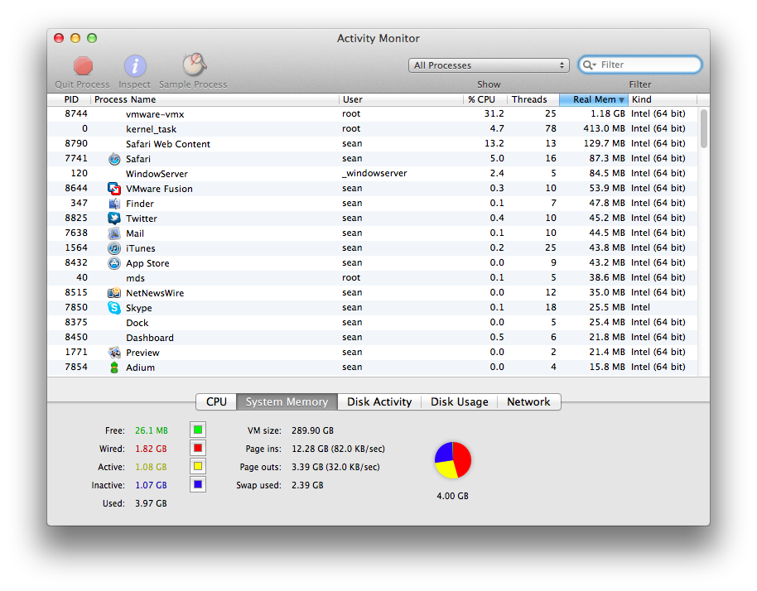Click the blue Inactive memory color swatch
The width and height of the screenshot is (757, 591).
coord(198,484)
